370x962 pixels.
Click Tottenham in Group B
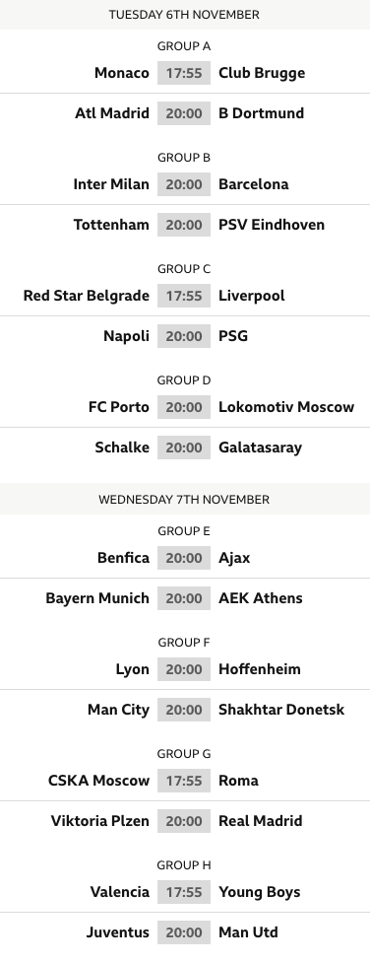click(111, 225)
